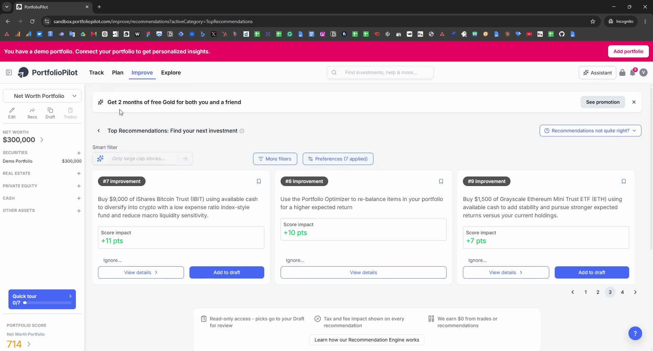Screen dimensions: 653x351
Task: Open the blue help question button
Action: click(635, 333)
